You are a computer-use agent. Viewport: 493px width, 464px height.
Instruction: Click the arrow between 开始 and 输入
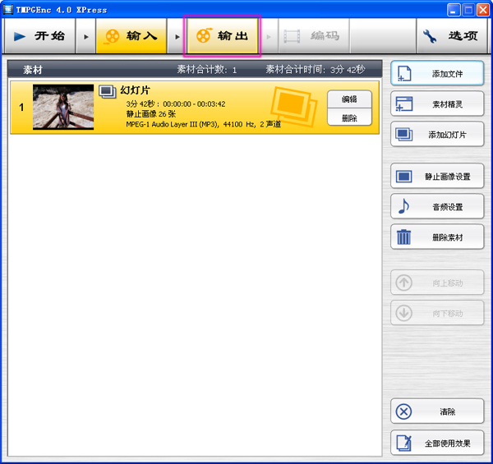[85, 37]
